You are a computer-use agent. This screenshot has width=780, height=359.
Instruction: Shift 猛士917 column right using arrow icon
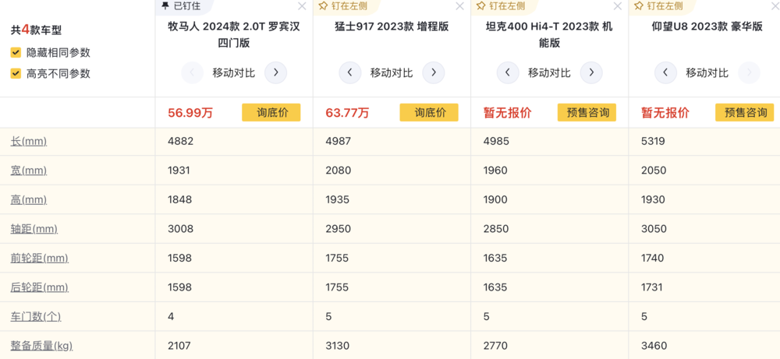click(x=433, y=73)
